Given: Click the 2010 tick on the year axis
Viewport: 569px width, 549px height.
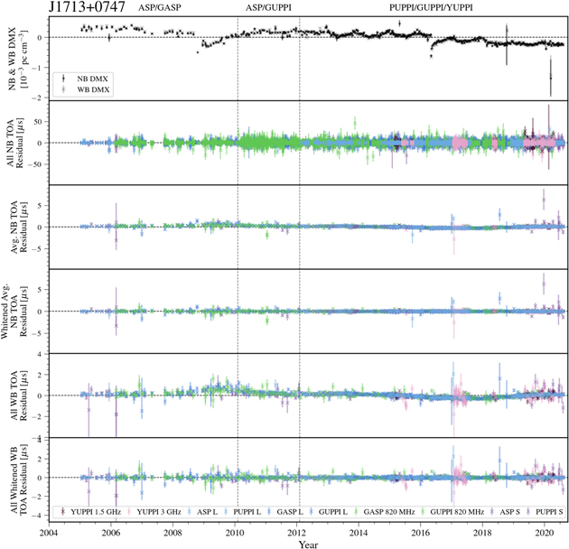Looking at the screenshot, I should [x=236, y=533].
